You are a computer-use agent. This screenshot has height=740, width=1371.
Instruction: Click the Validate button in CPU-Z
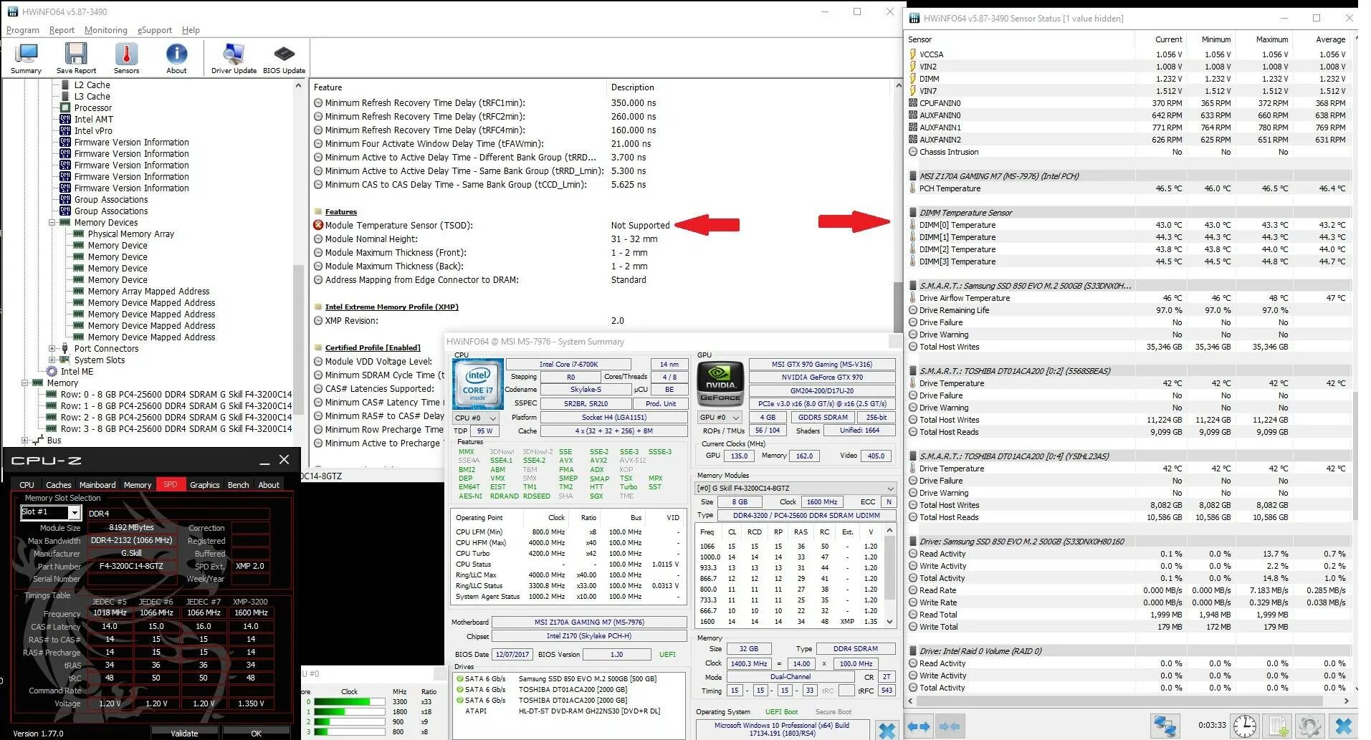pyautogui.click(x=184, y=733)
